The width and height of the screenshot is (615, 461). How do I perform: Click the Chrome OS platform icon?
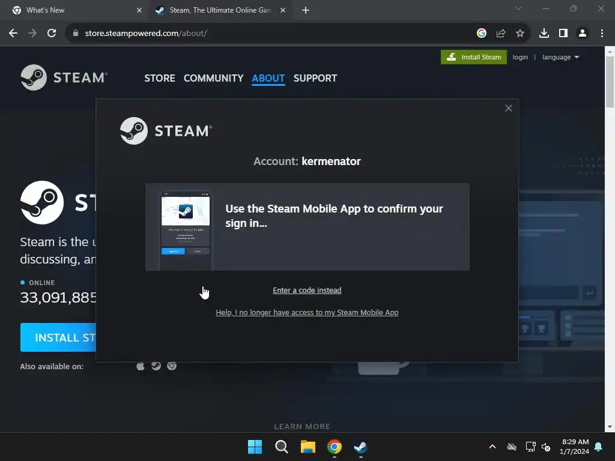[x=172, y=366]
